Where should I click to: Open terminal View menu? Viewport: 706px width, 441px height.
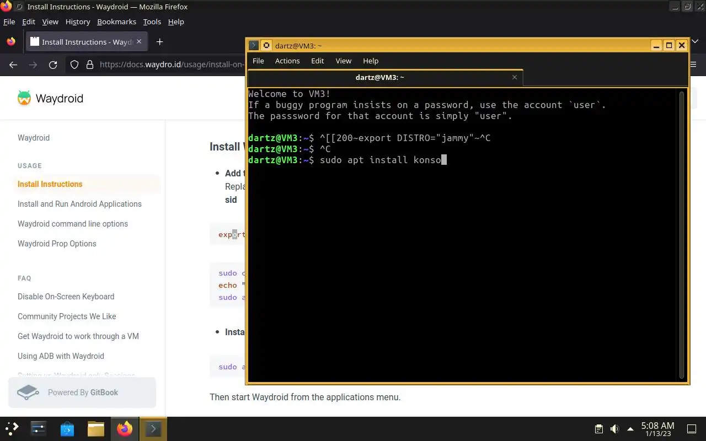coord(344,61)
